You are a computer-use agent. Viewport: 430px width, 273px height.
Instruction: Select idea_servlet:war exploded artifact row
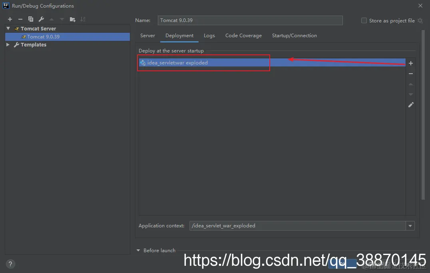(x=272, y=62)
